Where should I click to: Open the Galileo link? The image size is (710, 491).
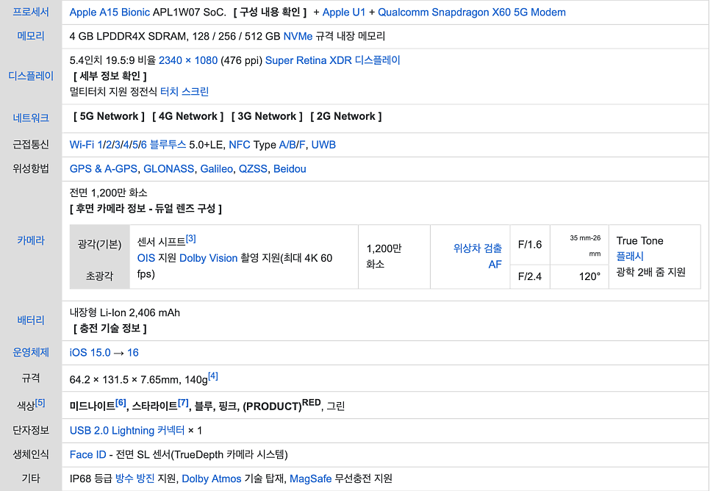click(x=216, y=169)
